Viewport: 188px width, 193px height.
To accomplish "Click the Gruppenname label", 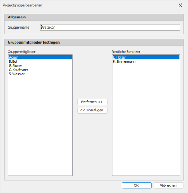I will coord(18,27).
